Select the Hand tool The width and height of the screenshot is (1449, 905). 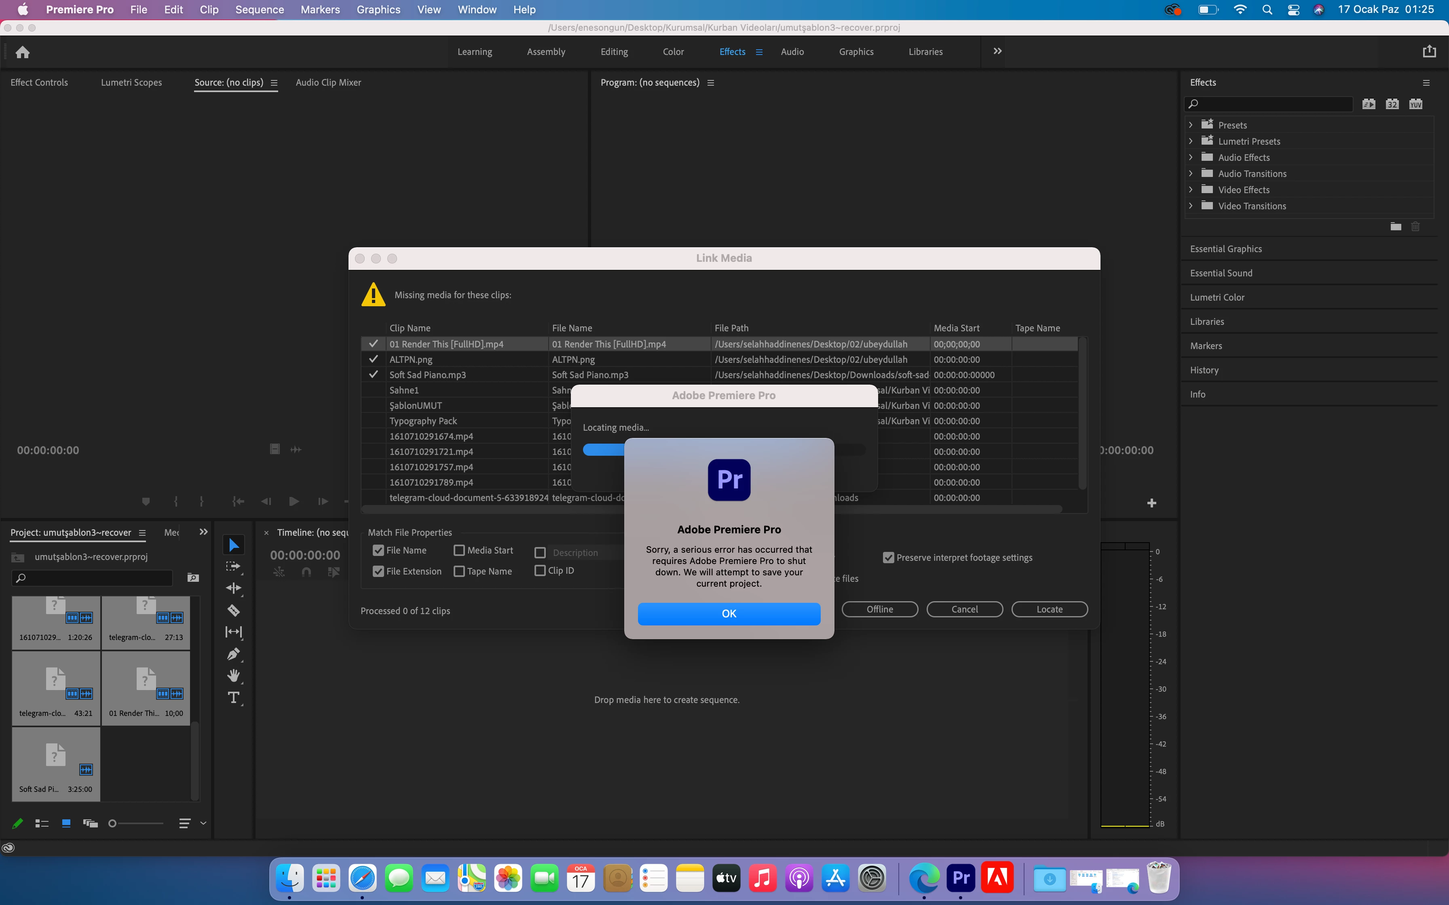pyautogui.click(x=234, y=676)
